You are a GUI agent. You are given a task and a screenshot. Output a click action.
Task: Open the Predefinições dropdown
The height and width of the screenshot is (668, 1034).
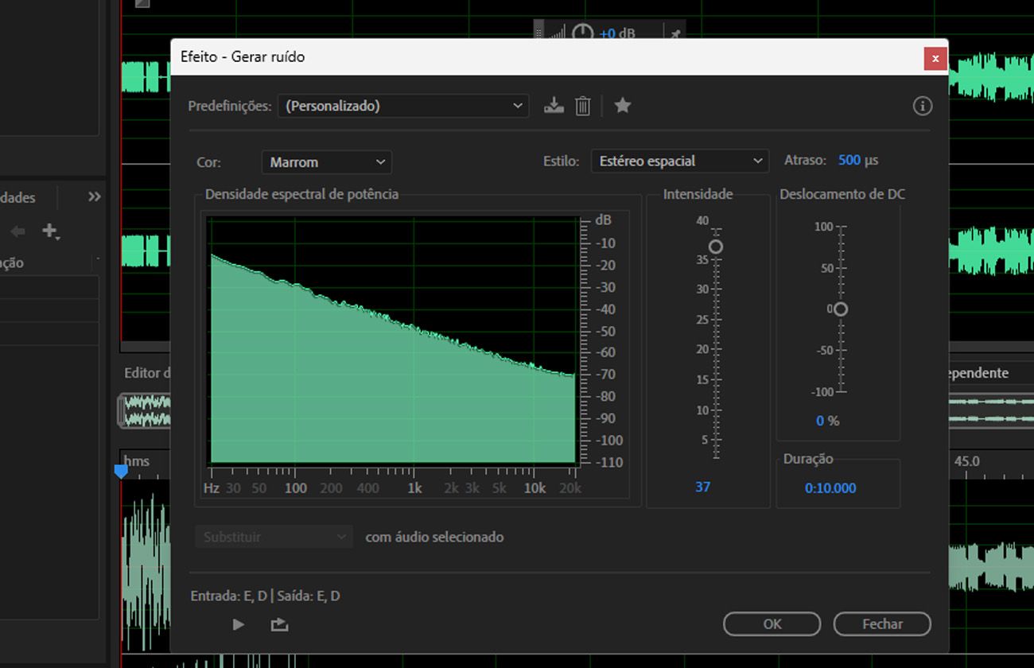[403, 106]
